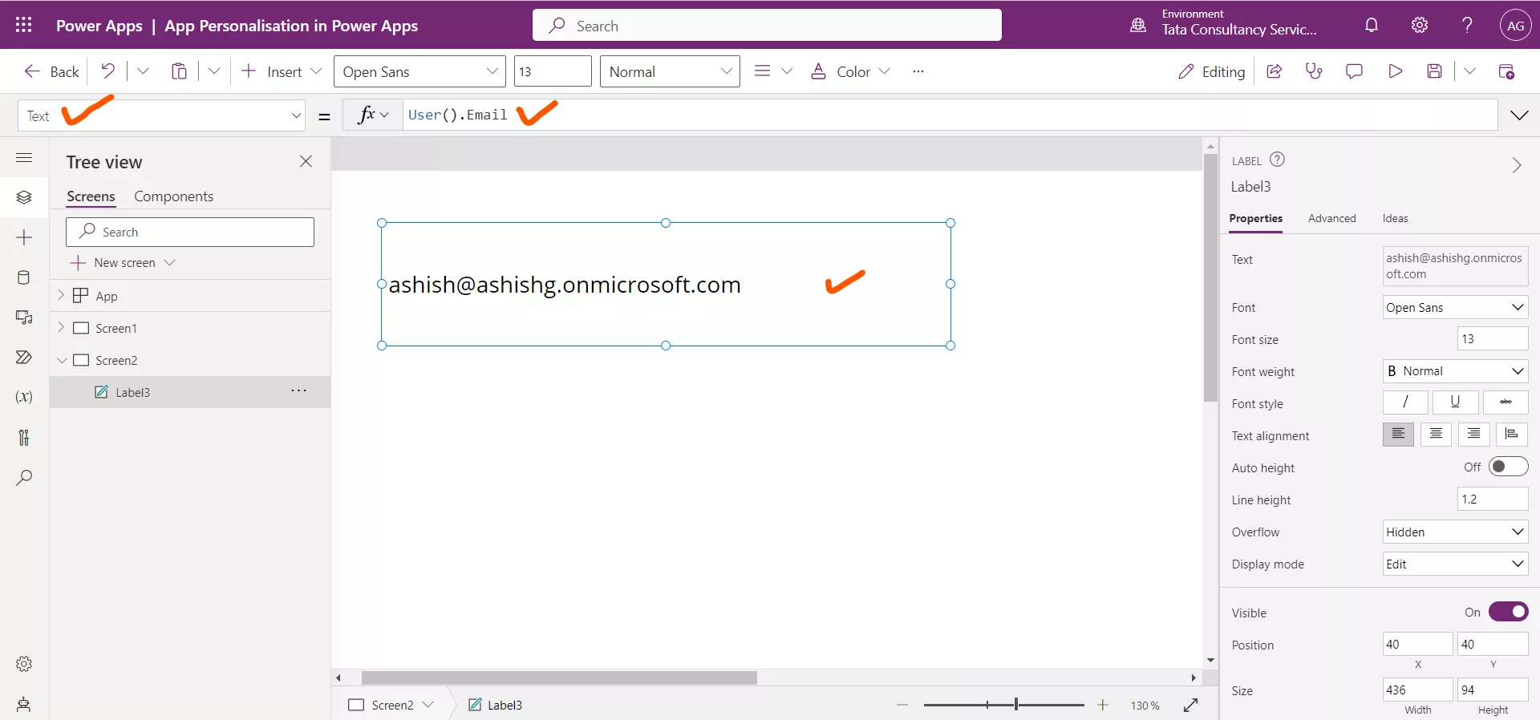Open the Text property selector dropdown
Image resolution: width=1540 pixels, height=720 pixels.
pyautogui.click(x=161, y=115)
